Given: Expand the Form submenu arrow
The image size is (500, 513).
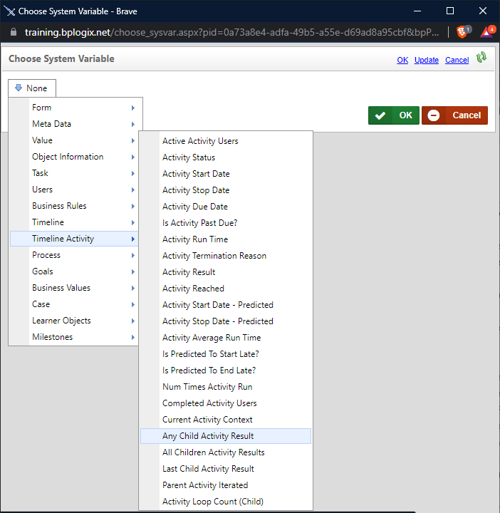Looking at the screenshot, I should click(x=132, y=108).
